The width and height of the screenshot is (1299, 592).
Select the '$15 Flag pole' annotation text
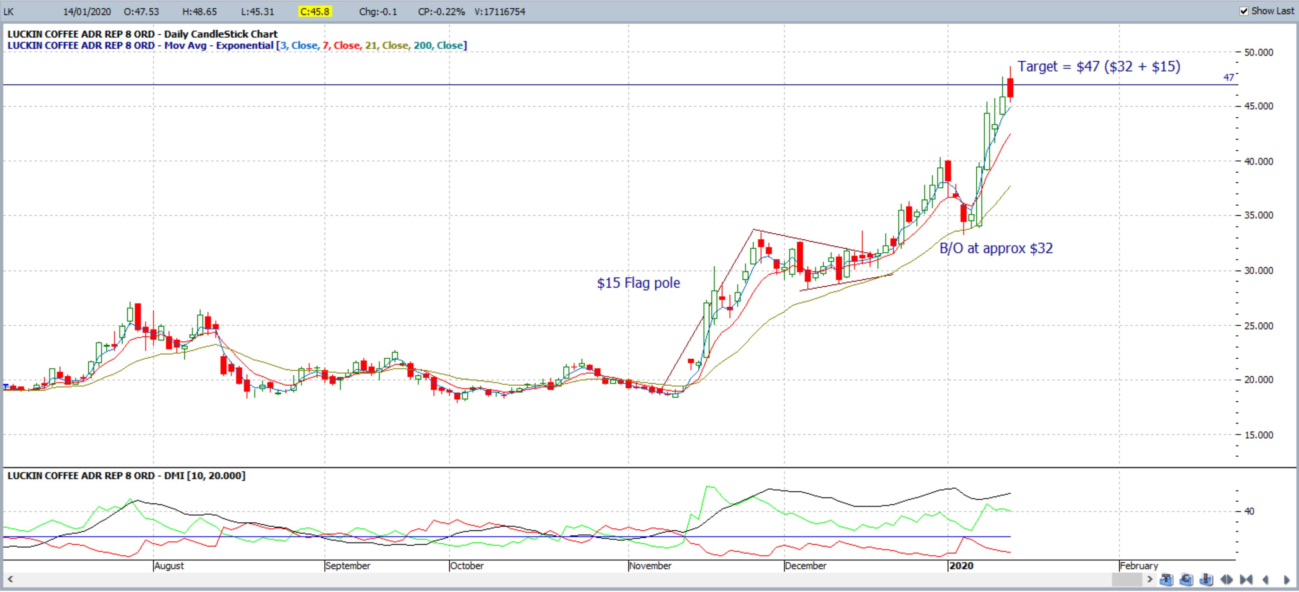[x=638, y=283]
